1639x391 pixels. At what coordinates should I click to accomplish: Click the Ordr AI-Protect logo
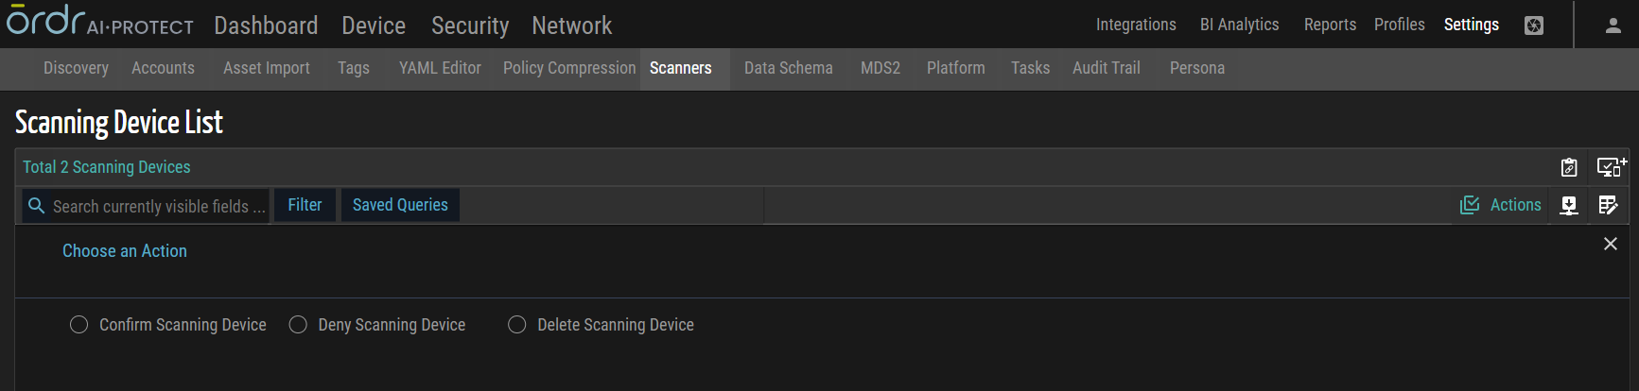[99, 21]
